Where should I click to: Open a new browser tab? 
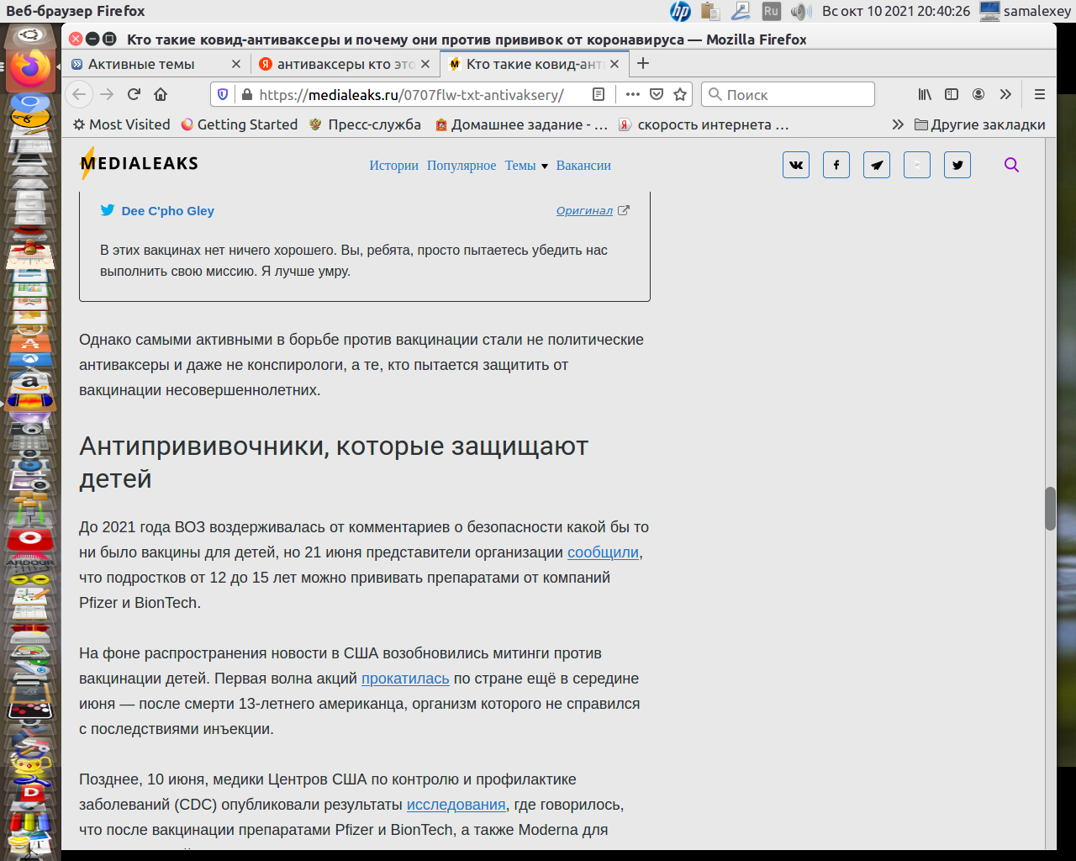pyautogui.click(x=643, y=64)
